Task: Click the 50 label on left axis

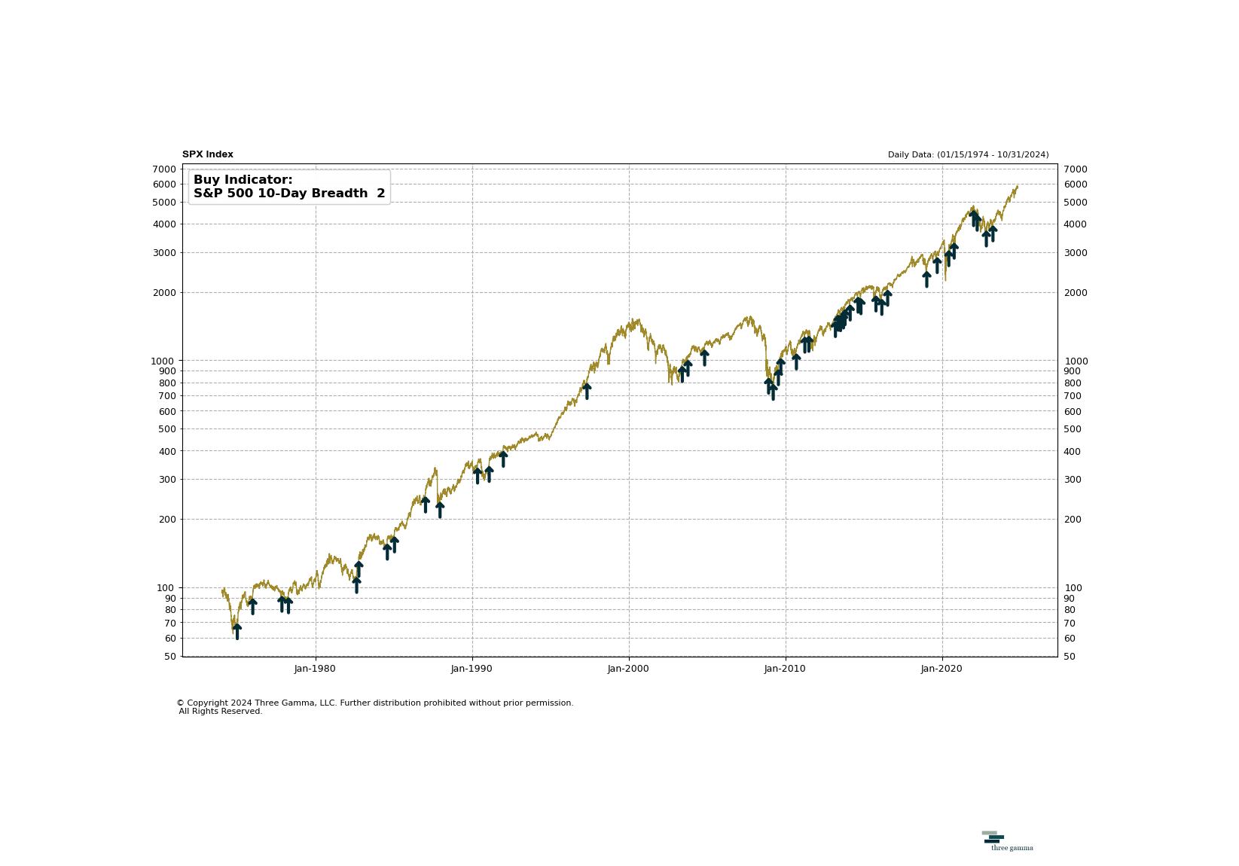Action: point(169,657)
